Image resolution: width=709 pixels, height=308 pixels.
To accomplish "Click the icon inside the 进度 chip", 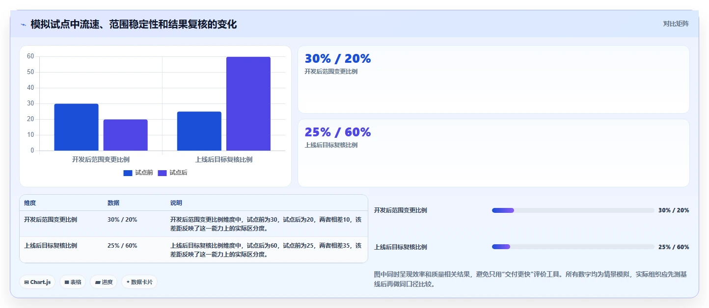I will tap(97, 282).
